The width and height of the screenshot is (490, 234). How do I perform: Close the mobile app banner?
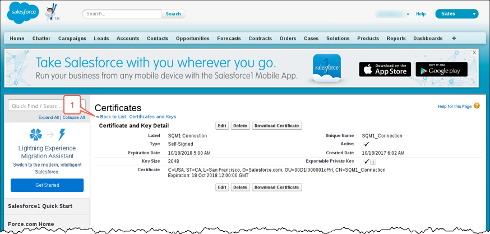(x=474, y=53)
